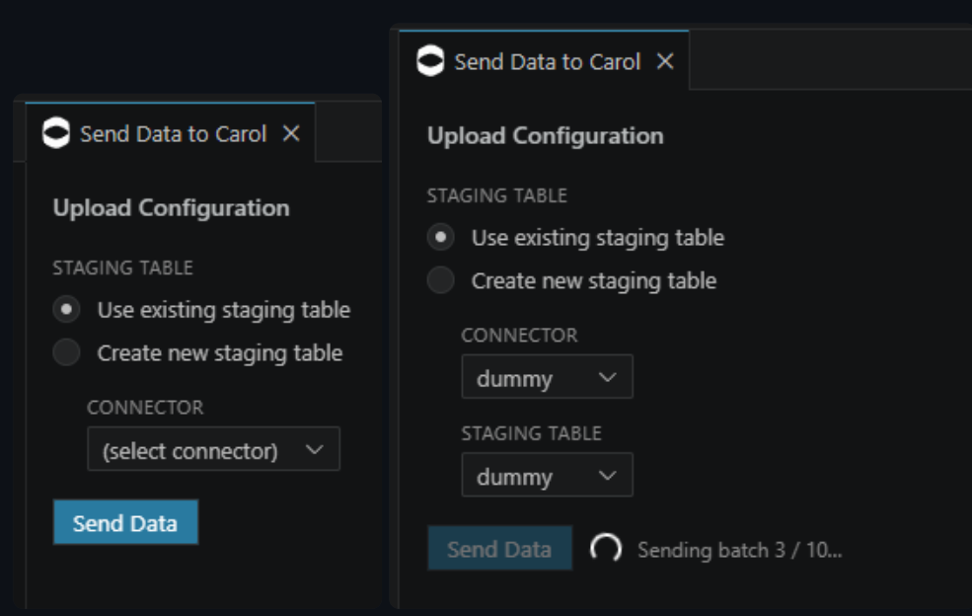This screenshot has height=616, width=972.
Task: Click STAGING TABLE label above the right panel's second dummy dropdown
Action: pos(531,433)
